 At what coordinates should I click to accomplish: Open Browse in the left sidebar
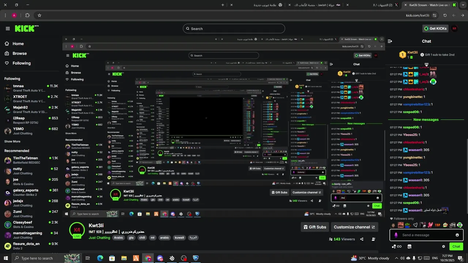click(15, 53)
